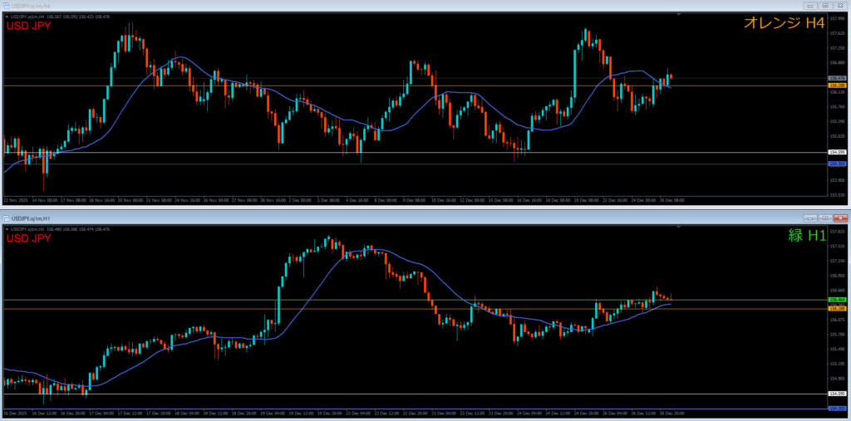Maximize the USDJPY H4 chart window
Viewport: 851px width, 421px height.
[x=824, y=5]
